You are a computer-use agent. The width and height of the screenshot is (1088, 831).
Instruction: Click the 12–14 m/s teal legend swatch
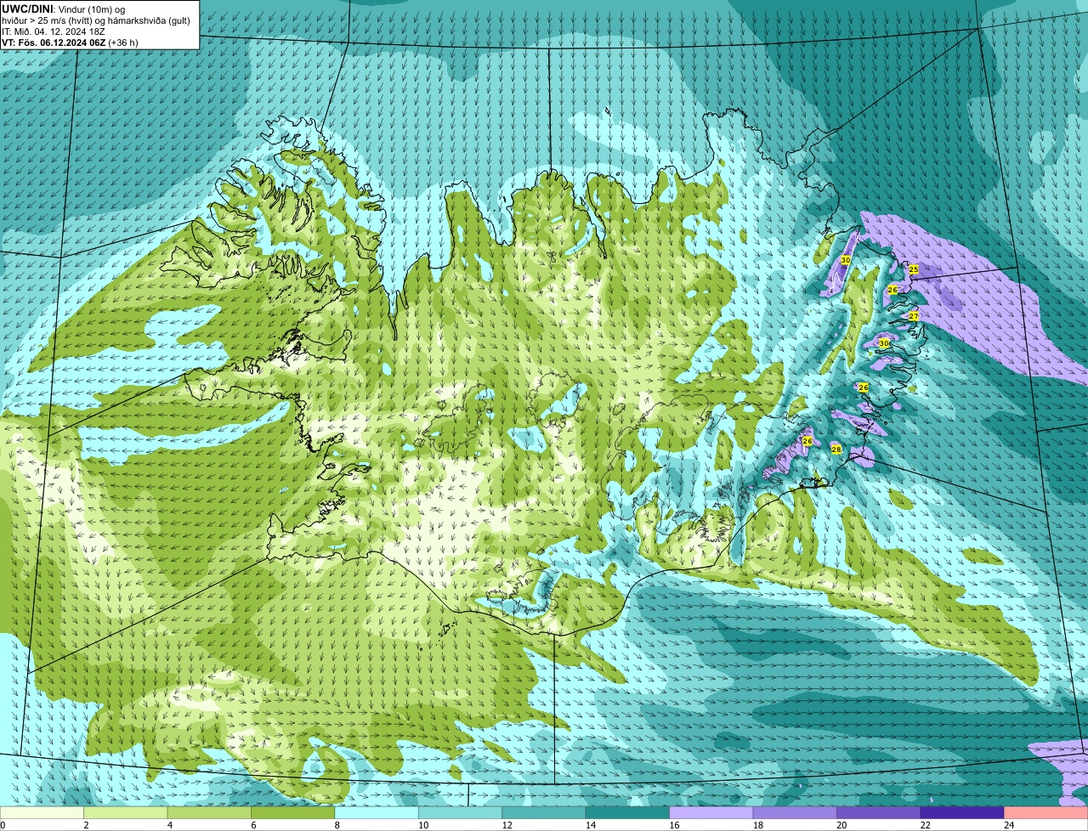coord(544,813)
